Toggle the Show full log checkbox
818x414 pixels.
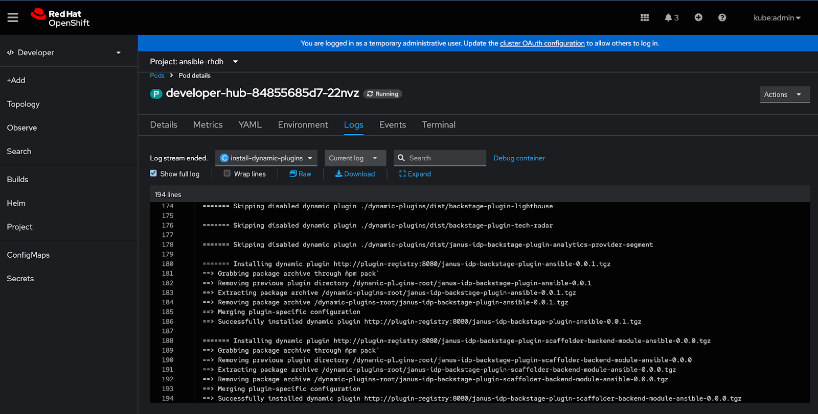153,174
